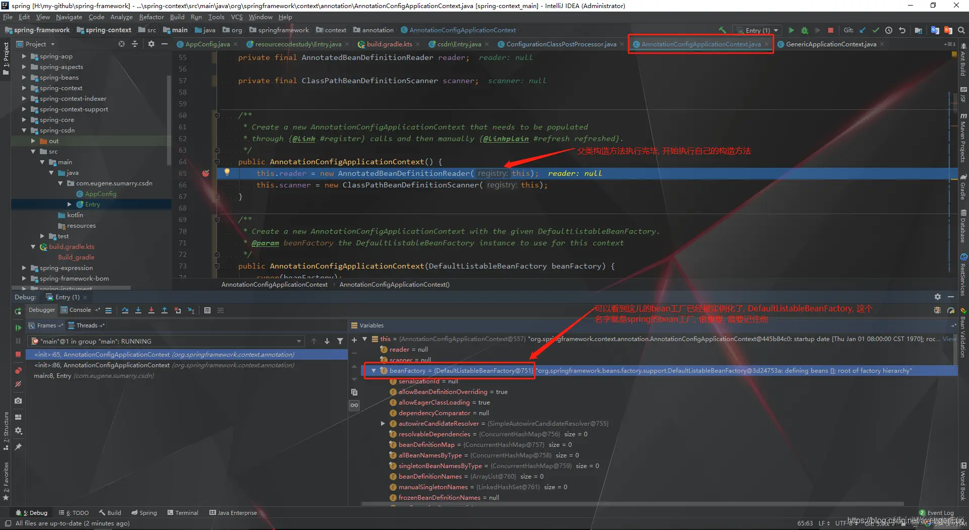Image resolution: width=969 pixels, height=530 pixels.
Task: Click the Git update project arrow
Action: tap(863, 30)
